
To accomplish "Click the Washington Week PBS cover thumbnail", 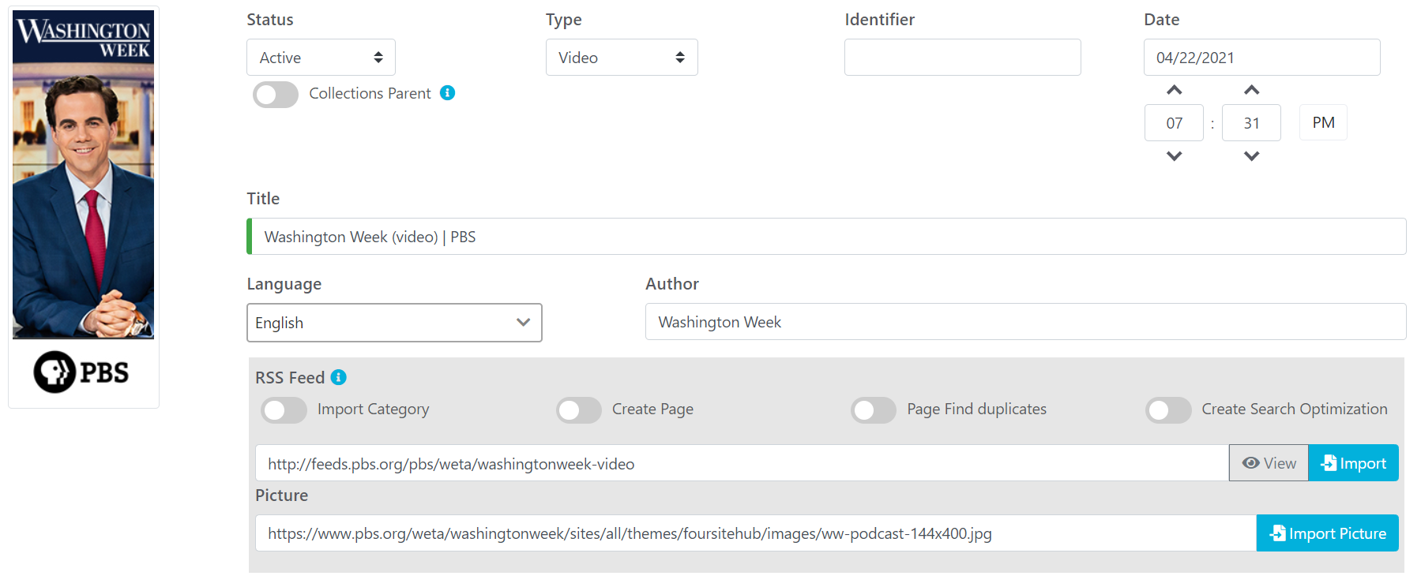I will [84, 207].
